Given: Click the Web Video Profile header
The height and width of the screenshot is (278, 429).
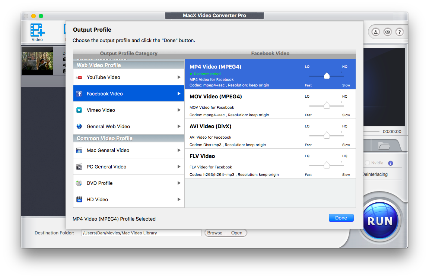Looking at the screenshot, I should point(129,65).
